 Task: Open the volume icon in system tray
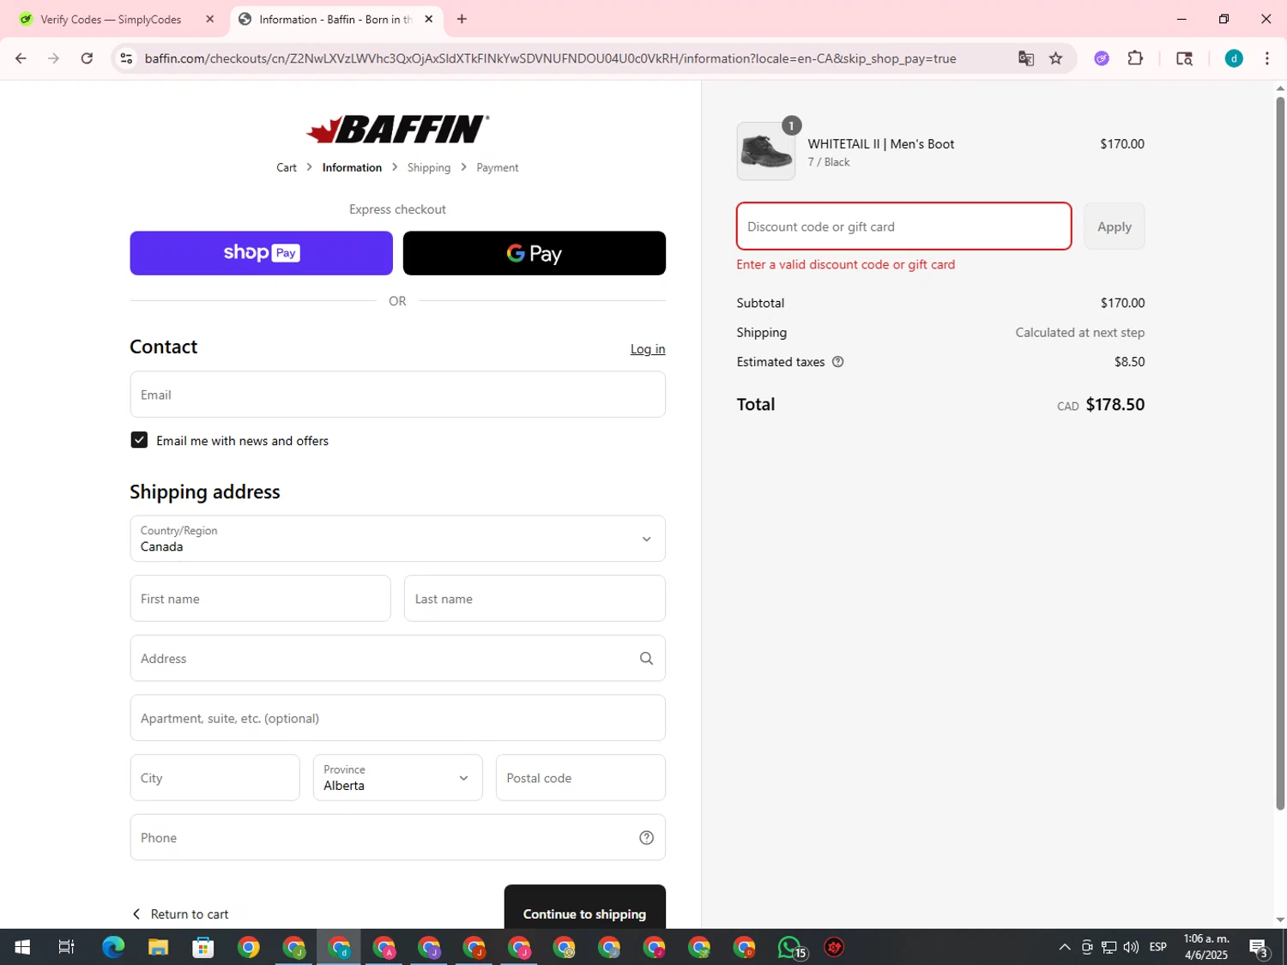(1131, 947)
